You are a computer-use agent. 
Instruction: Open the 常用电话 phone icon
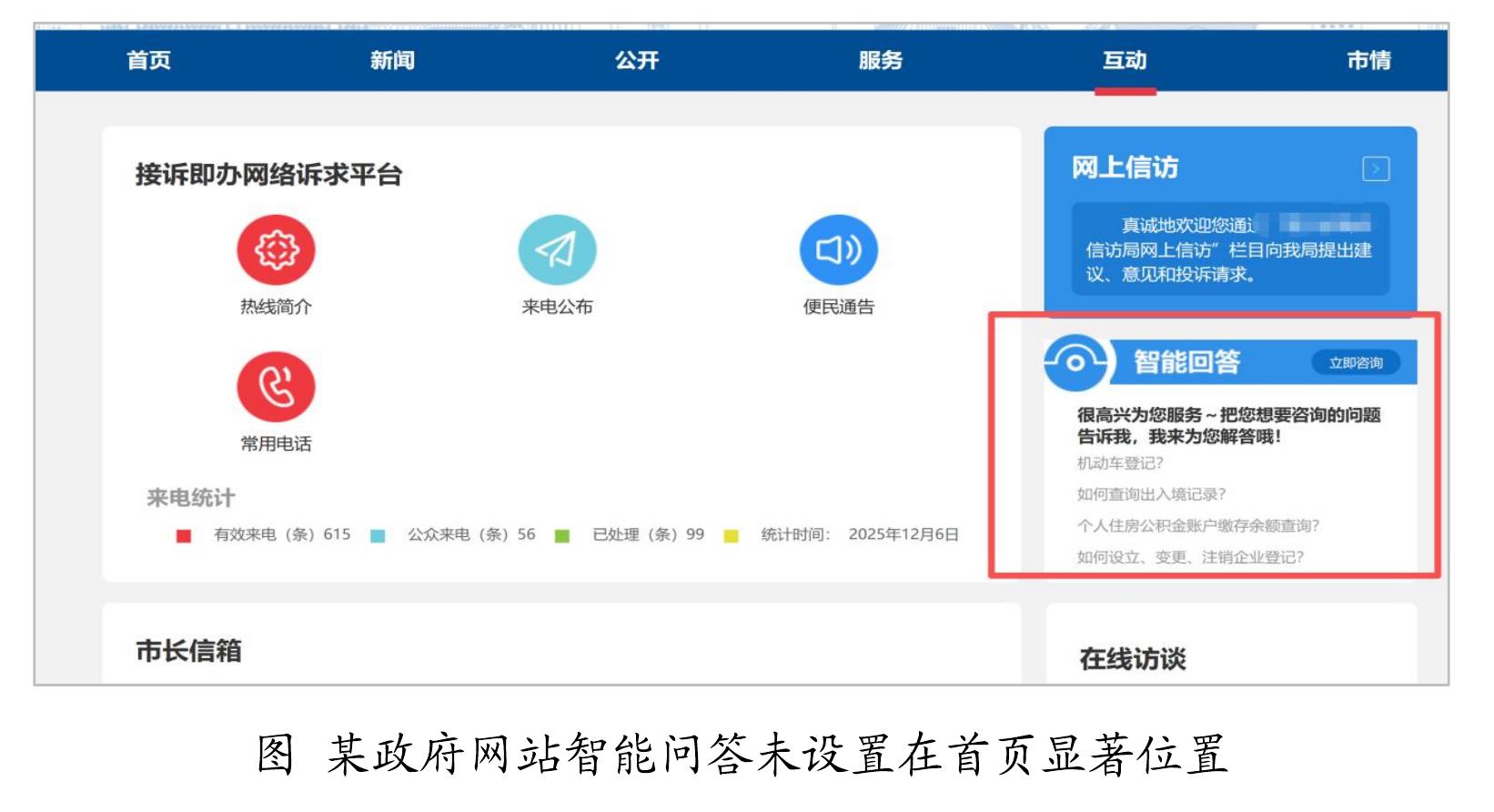click(276, 387)
